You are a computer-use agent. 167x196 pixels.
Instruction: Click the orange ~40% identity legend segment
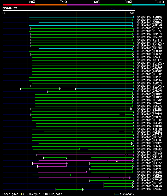51,5
